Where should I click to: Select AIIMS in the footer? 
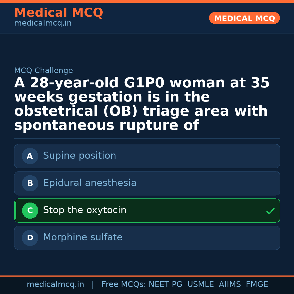(230, 284)
